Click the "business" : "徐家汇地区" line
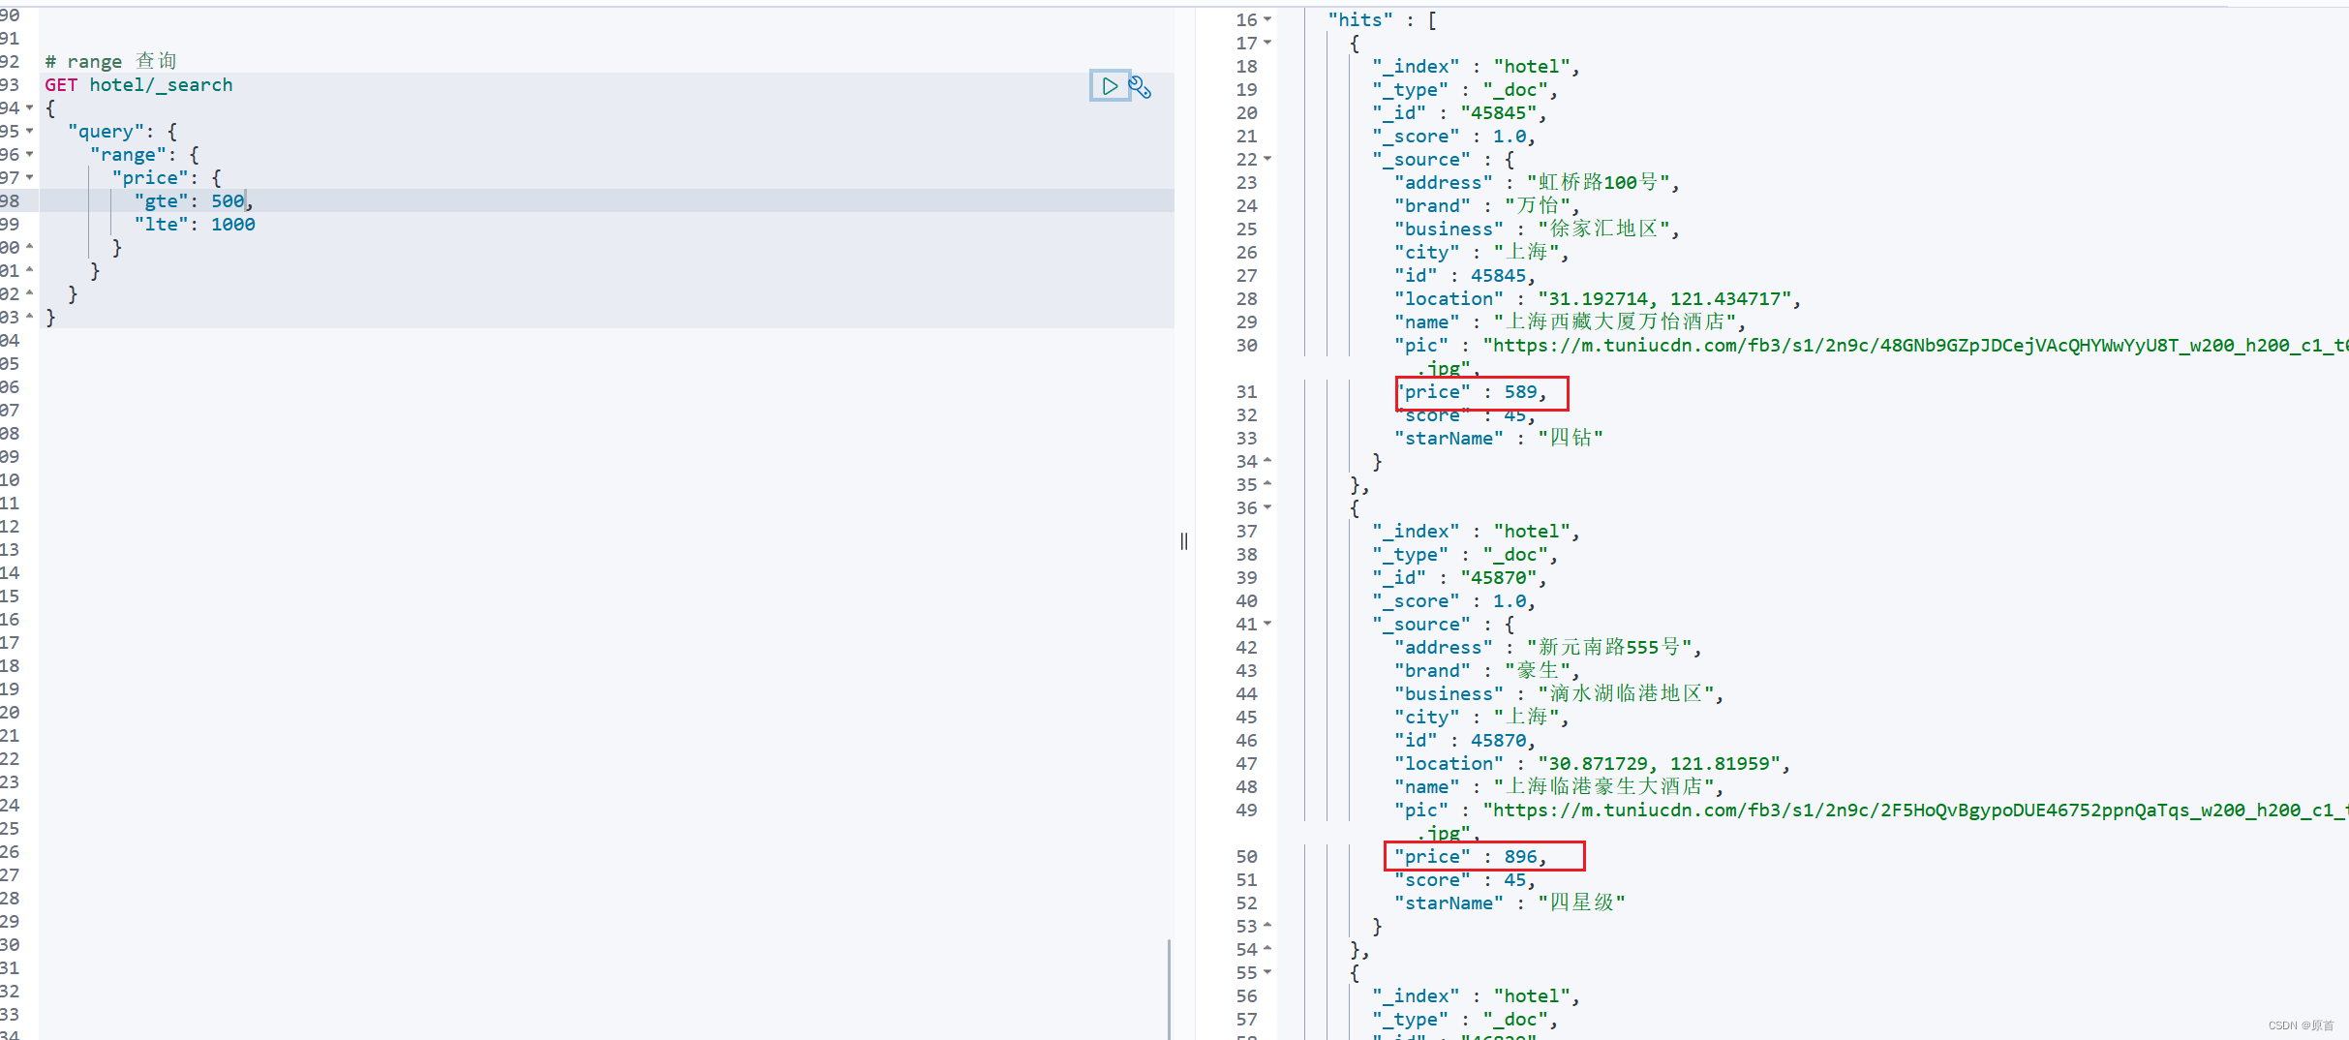The width and height of the screenshot is (2349, 1040). pos(1538,229)
